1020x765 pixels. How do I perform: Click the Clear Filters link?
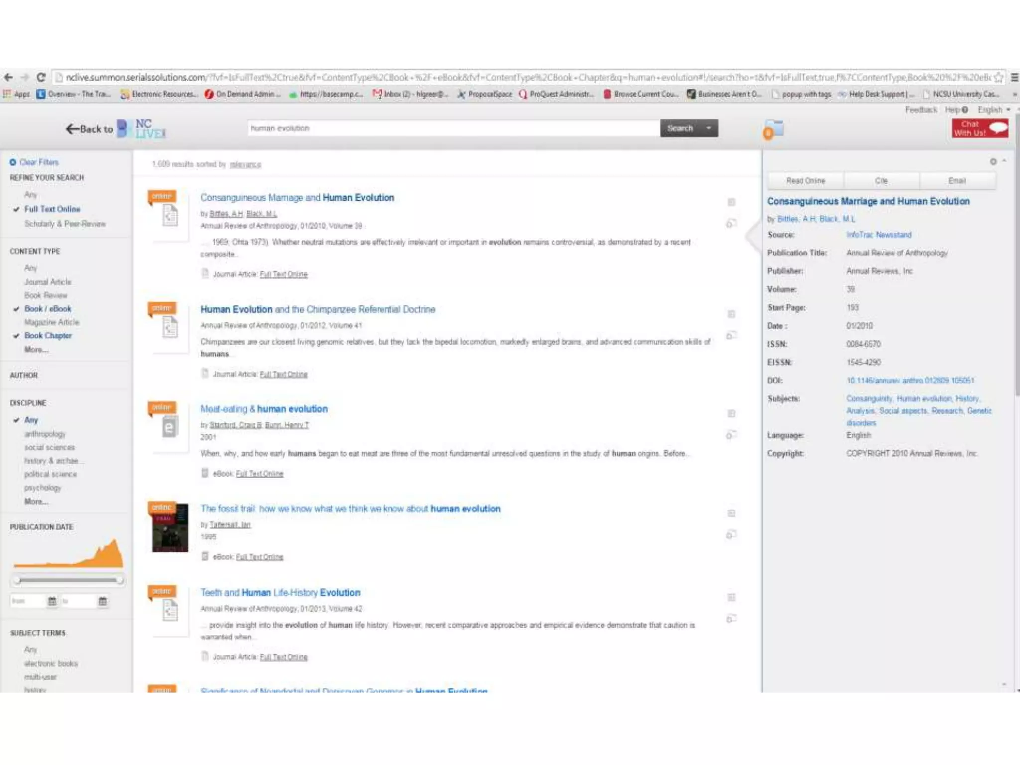[39, 162]
